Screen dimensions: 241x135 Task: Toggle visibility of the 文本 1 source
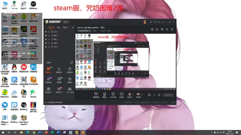[46, 47]
